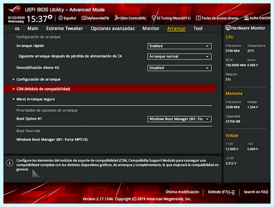Open hotkeys question mark icon
274x207 pixels.
tap(198, 18)
